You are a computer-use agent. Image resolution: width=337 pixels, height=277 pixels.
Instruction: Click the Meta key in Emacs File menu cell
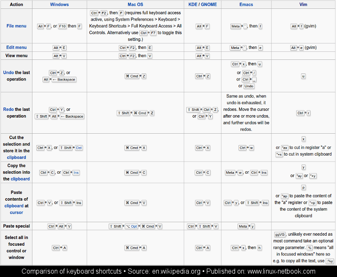(x=235, y=26)
